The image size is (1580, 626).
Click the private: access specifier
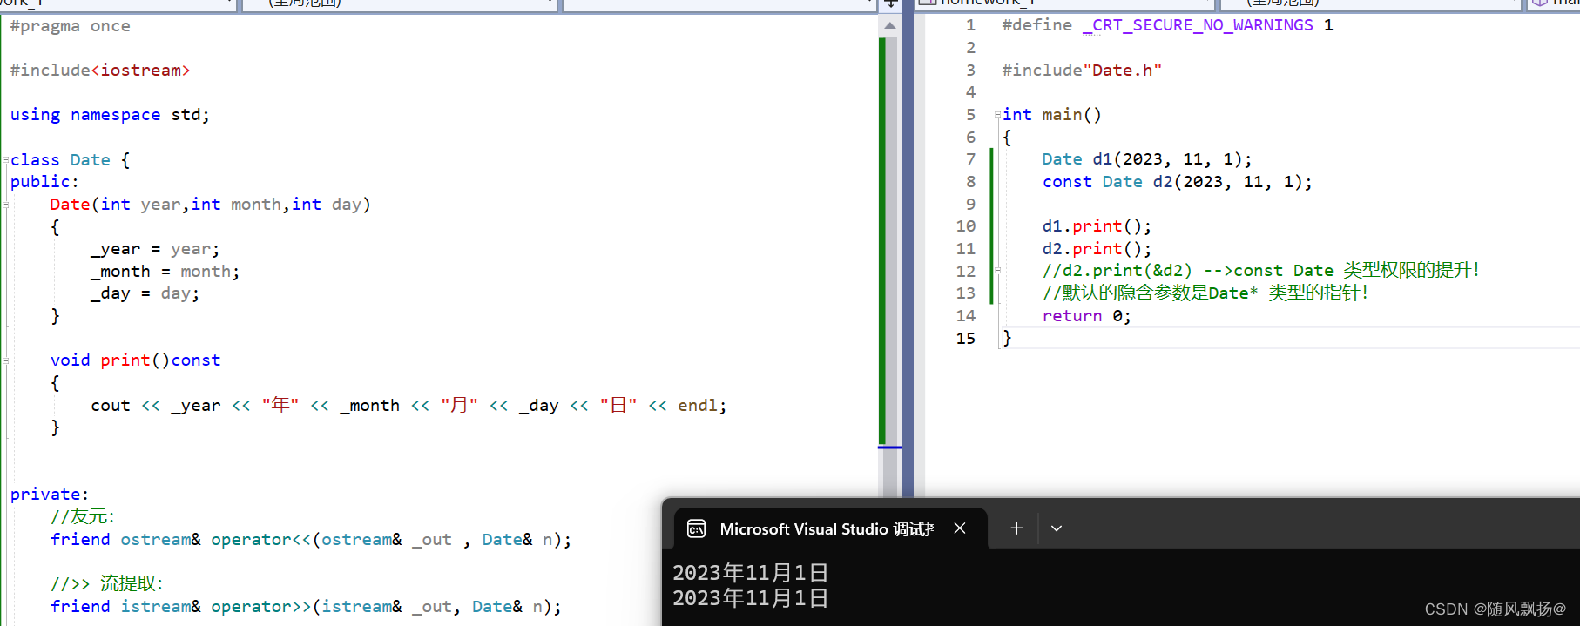(50, 495)
